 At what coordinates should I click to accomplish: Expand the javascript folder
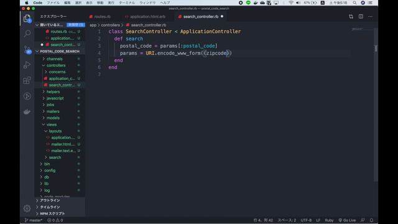55,98
